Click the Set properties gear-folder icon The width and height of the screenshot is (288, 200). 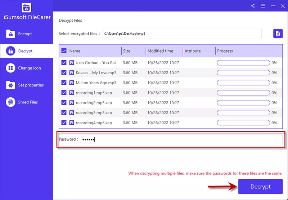coord(11,85)
